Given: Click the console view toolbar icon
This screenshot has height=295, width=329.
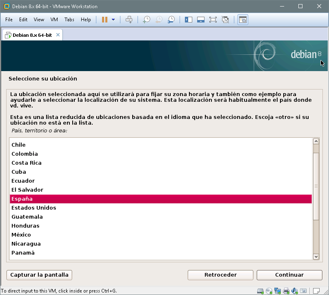Looking at the screenshot, I should point(243,20).
